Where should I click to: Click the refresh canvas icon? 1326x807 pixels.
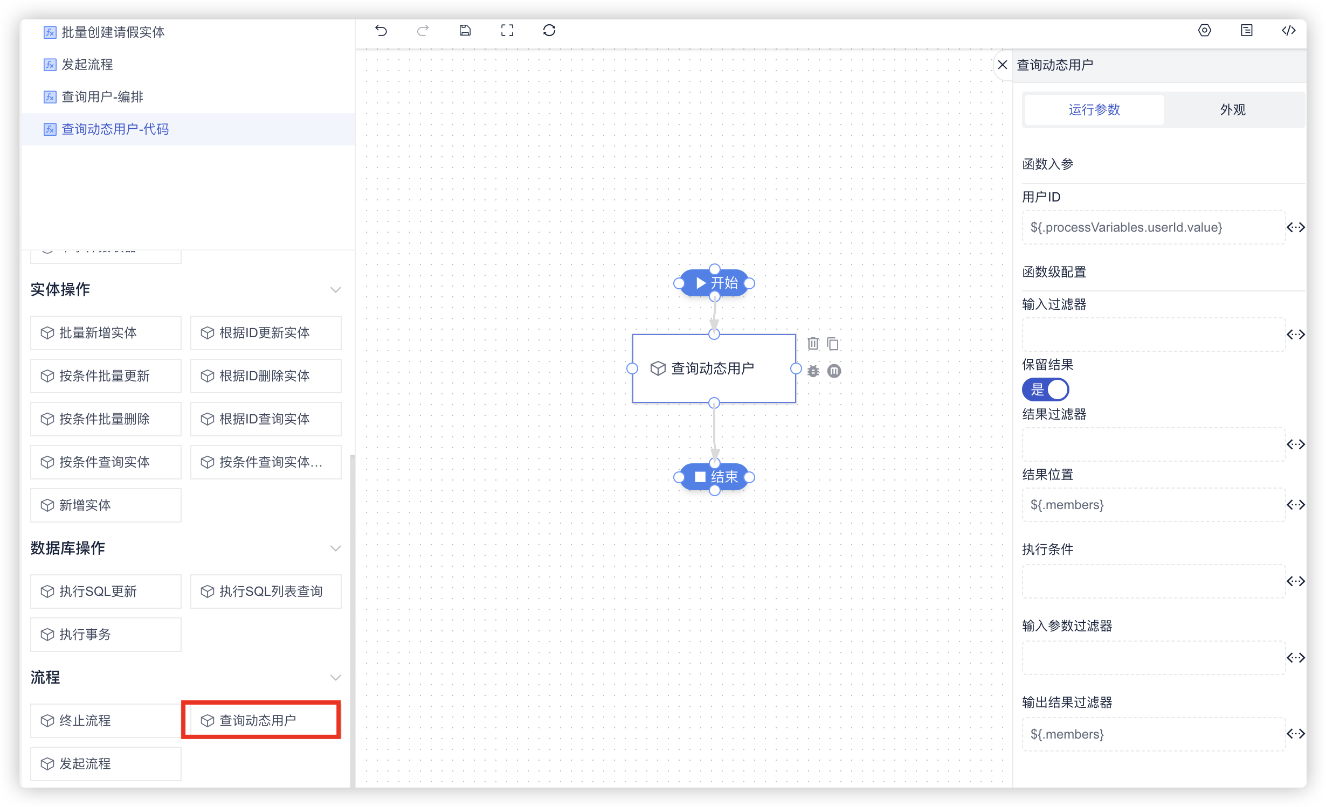pyautogui.click(x=549, y=31)
